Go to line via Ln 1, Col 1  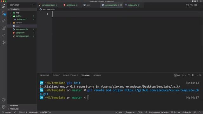point(119,112)
